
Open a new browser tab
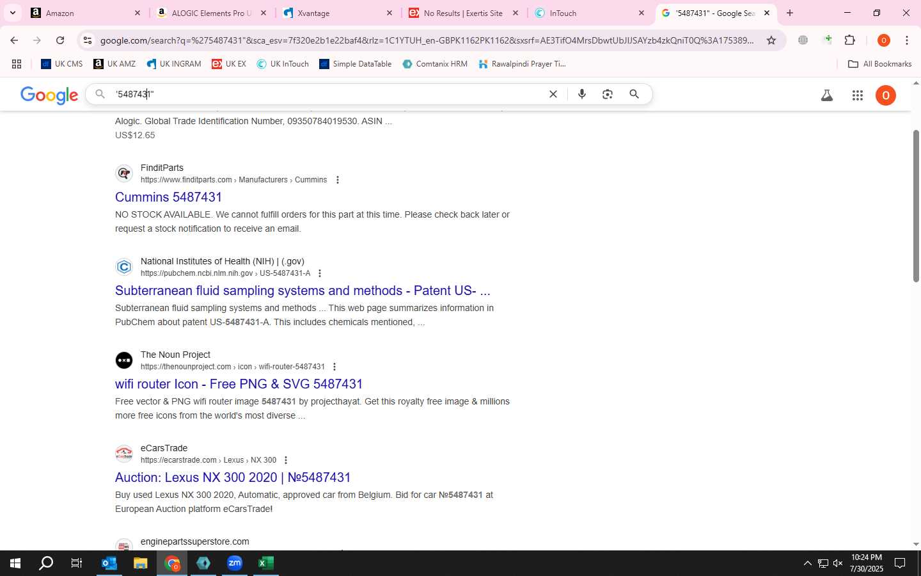[x=790, y=13]
